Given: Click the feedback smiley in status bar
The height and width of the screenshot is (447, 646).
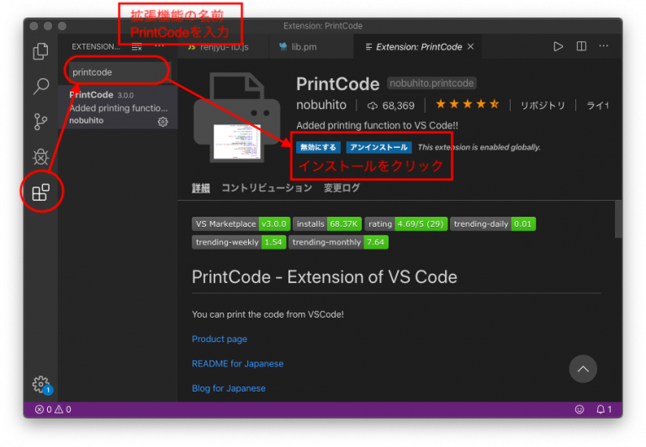Looking at the screenshot, I should (x=579, y=409).
